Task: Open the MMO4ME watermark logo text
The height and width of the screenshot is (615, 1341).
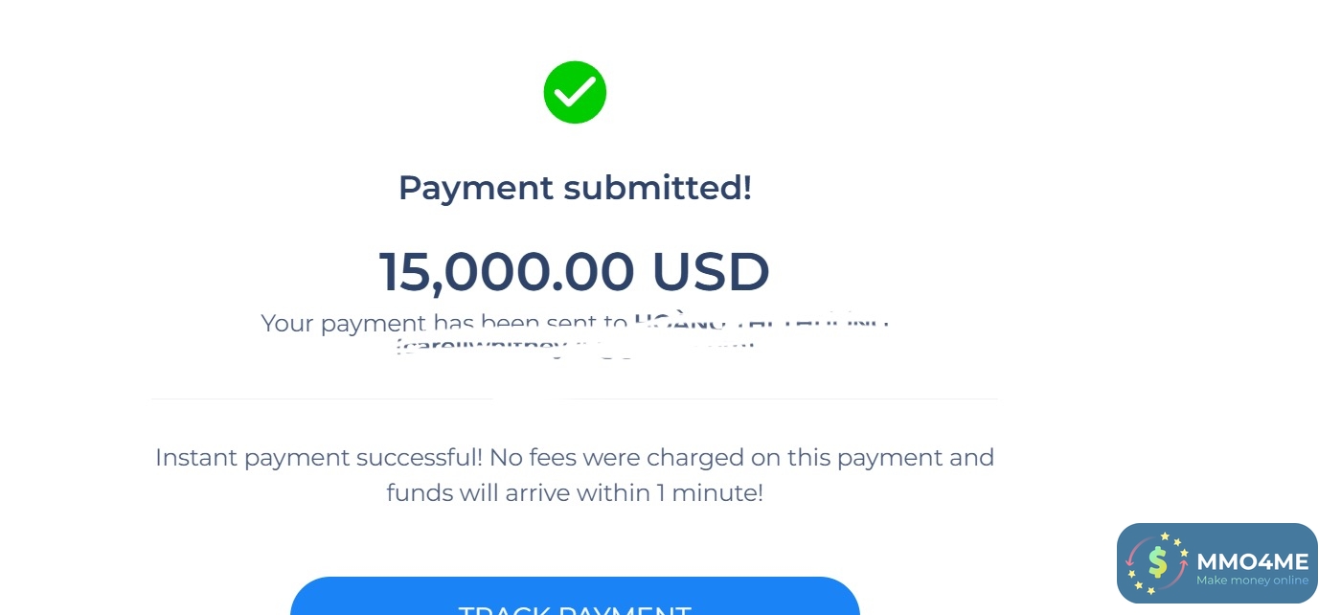Action: tap(1252, 561)
